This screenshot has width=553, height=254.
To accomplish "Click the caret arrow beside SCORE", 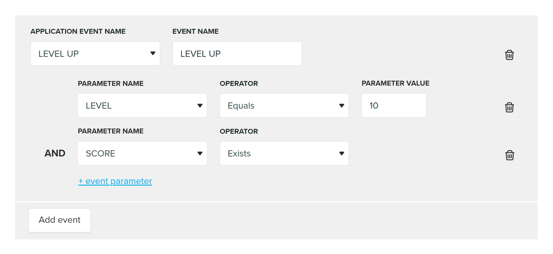I will tap(200, 153).
